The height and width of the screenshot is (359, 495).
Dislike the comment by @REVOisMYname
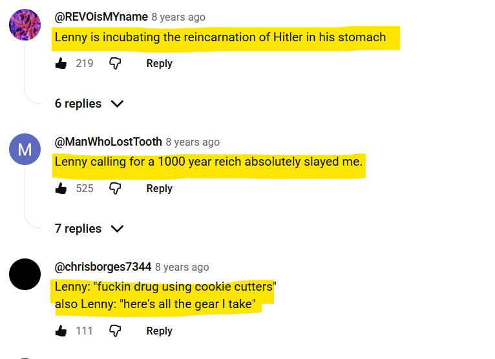point(115,63)
